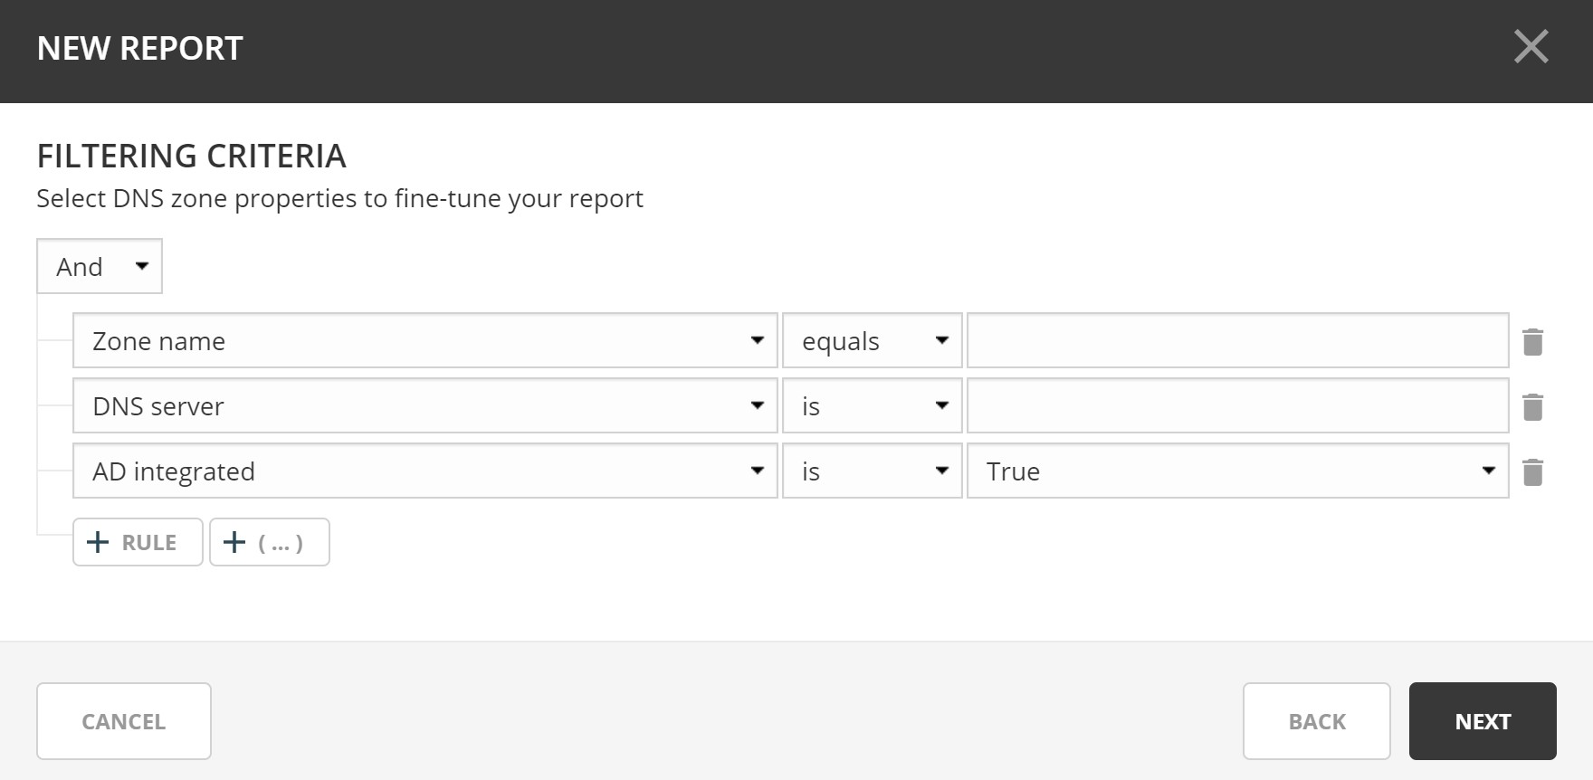Close the New Report dialog with X
Viewport: 1593px width, 780px height.
1531,47
